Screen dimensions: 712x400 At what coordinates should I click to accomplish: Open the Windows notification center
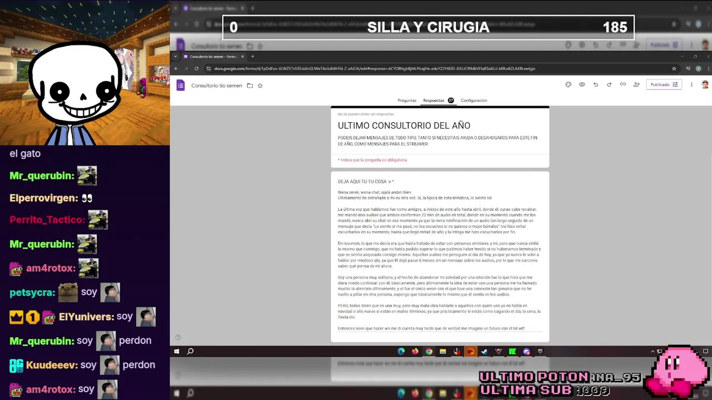point(705,351)
